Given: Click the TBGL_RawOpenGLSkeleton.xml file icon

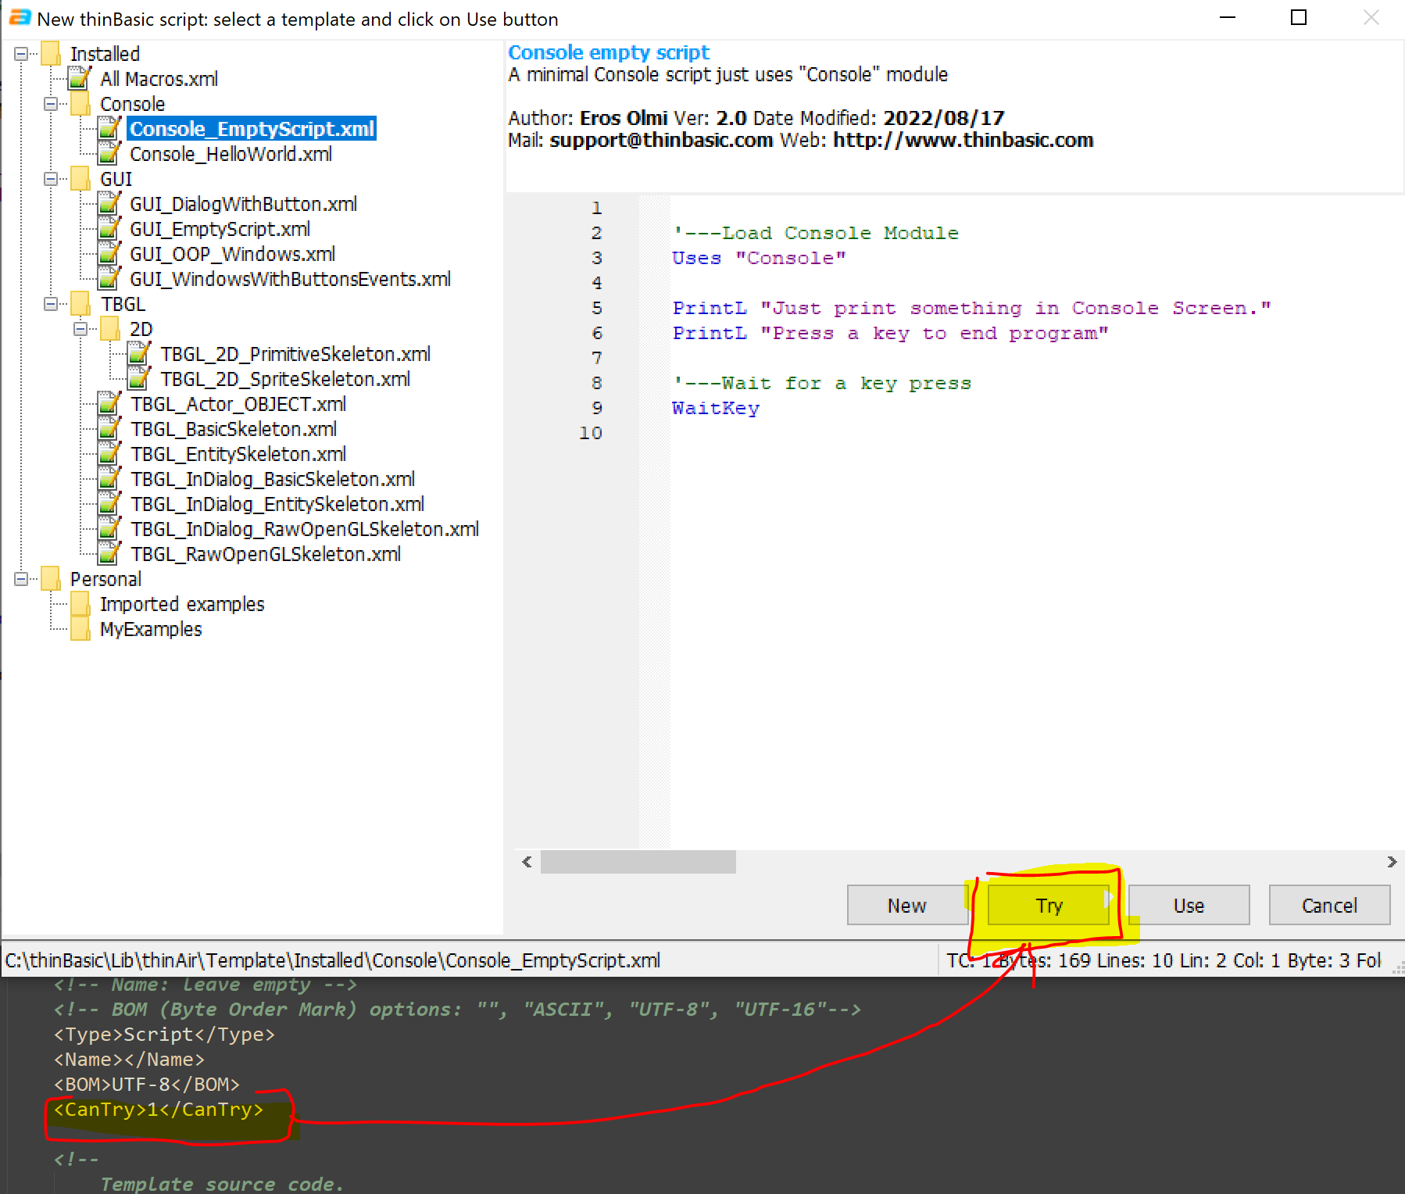Looking at the screenshot, I should pos(109,554).
